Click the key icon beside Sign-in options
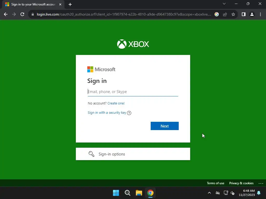This screenshot has width=266, height=199. [91, 154]
